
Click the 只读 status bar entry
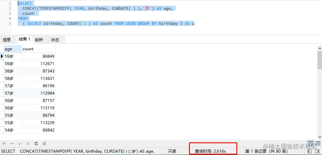[x=172, y=151]
